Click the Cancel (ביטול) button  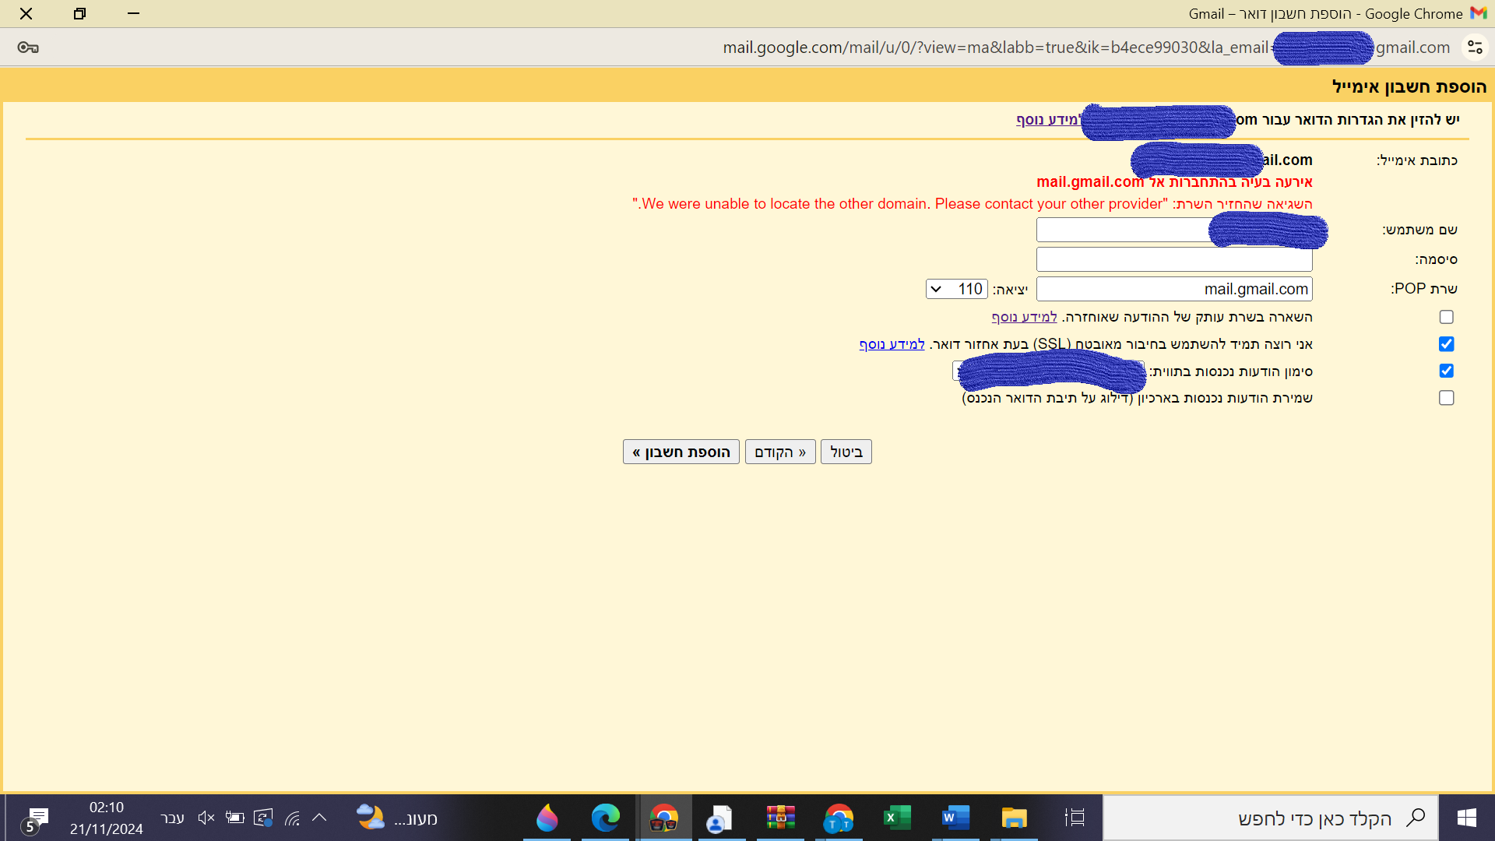(x=846, y=452)
